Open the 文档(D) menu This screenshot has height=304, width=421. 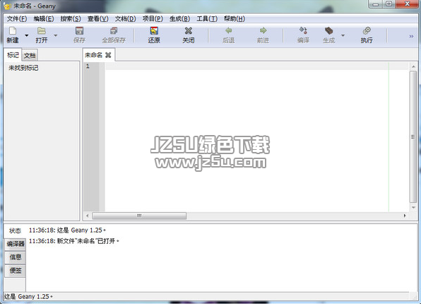pos(126,19)
